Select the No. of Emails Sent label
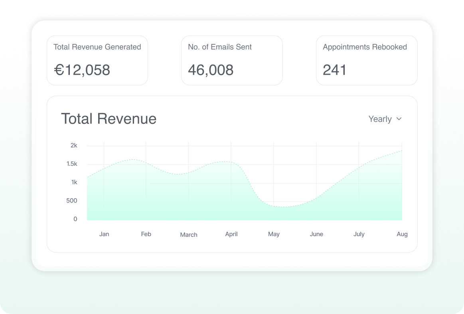Image resolution: width=464 pixels, height=314 pixels. point(219,47)
